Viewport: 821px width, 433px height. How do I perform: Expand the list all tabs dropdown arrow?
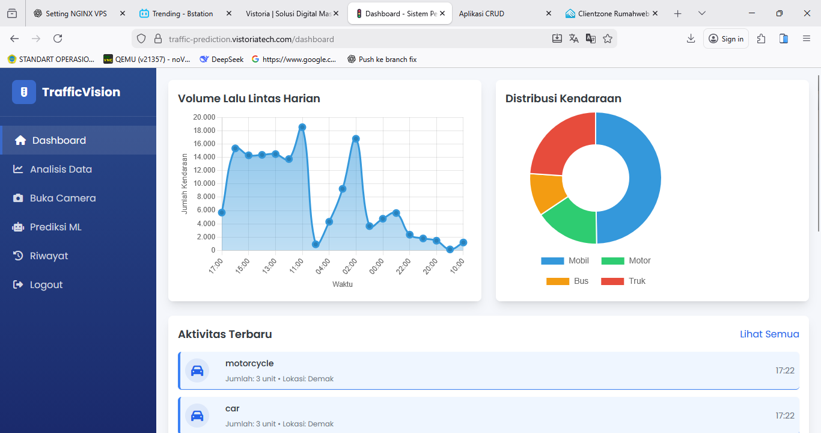[x=702, y=13]
